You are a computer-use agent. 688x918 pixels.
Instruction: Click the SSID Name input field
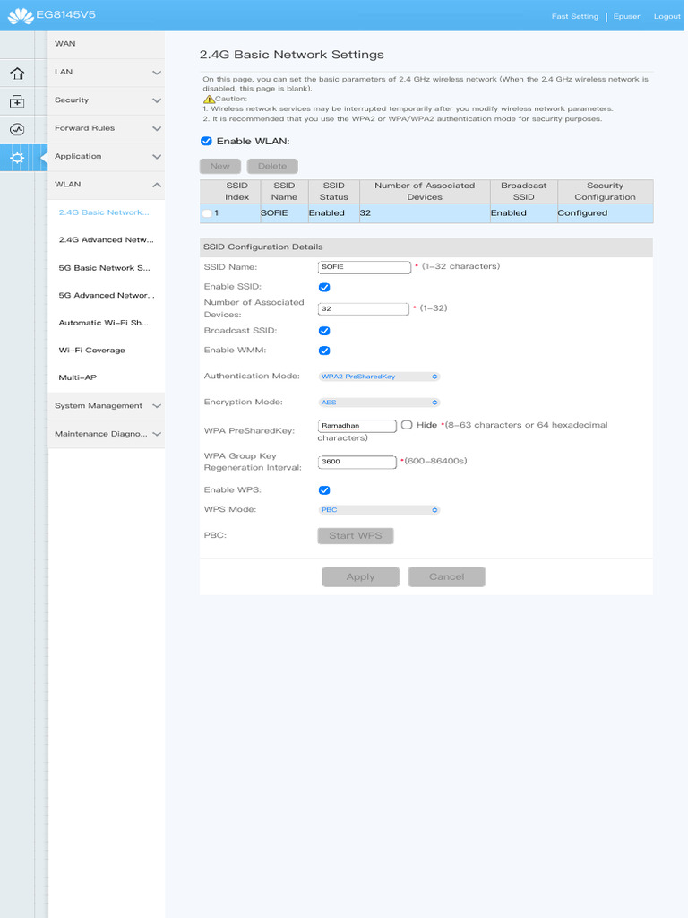(365, 267)
